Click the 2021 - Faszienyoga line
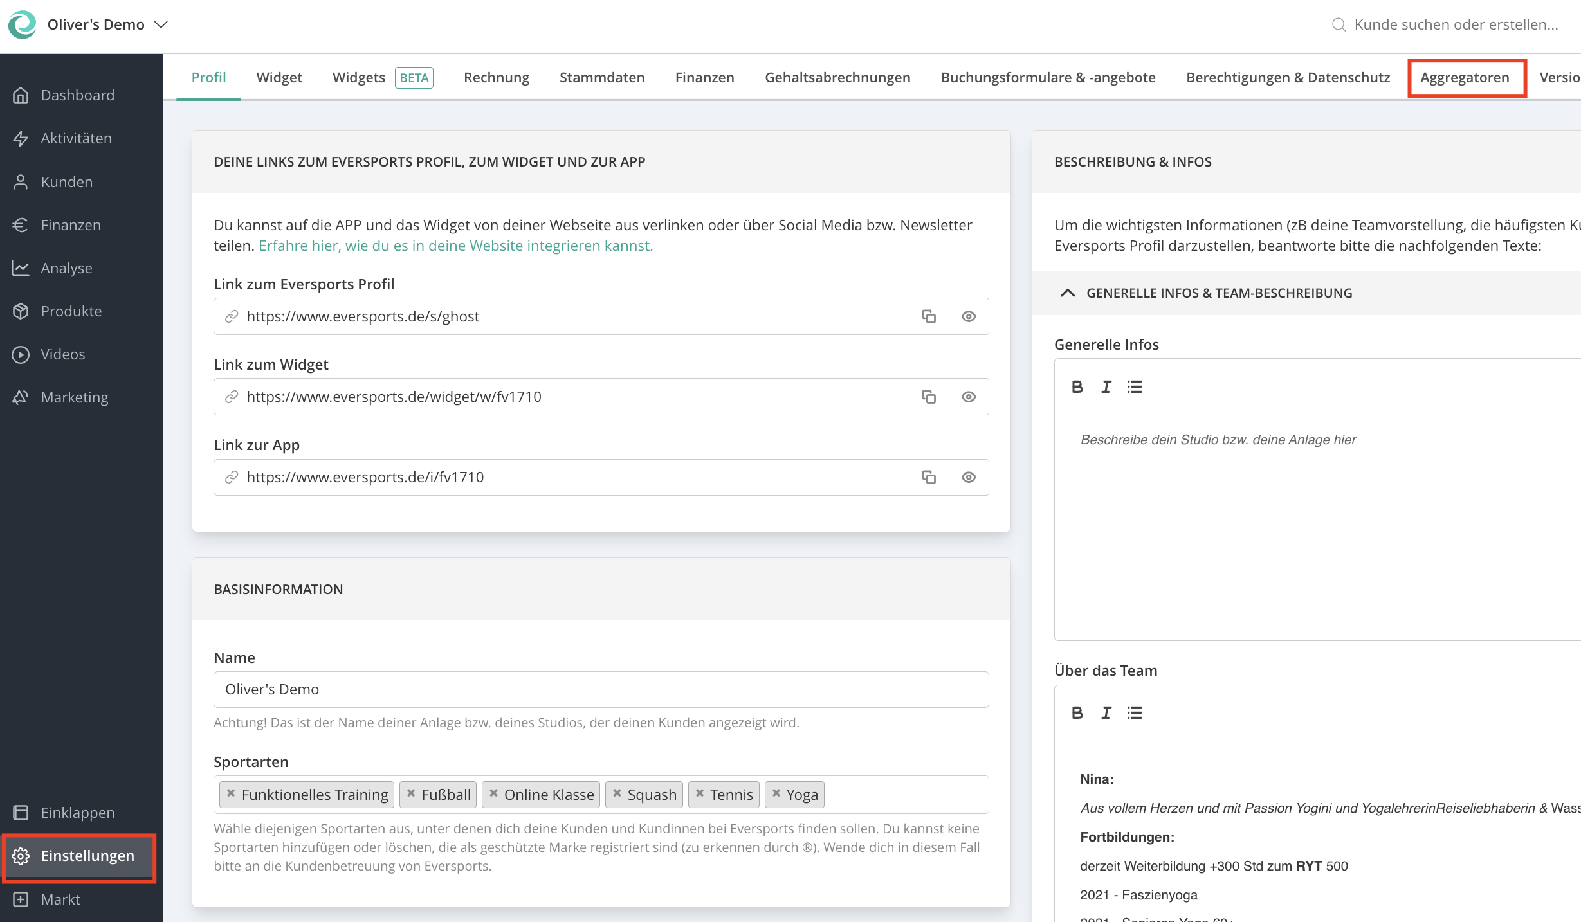This screenshot has height=922, width=1581. (1139, 895)
